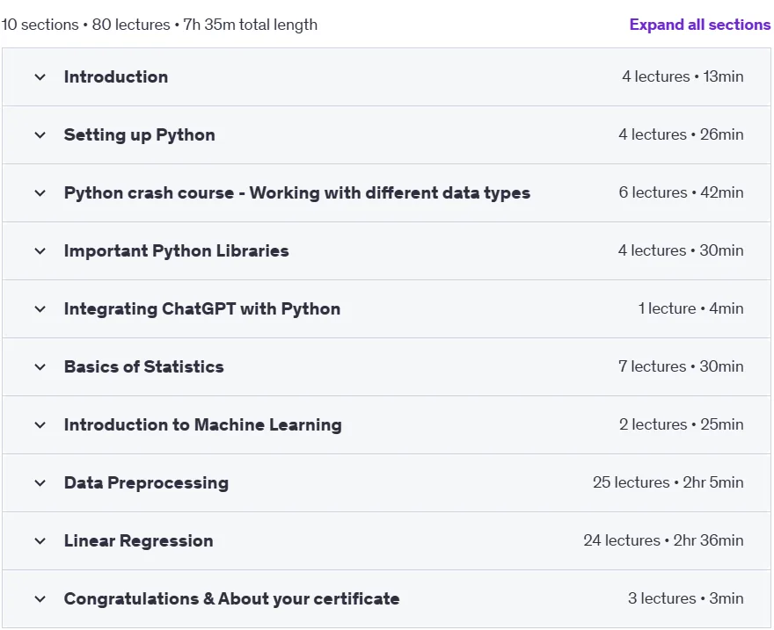The height and width of the screenshot is (630, 774).
Task: Open the Linear Regression section heading
Action: click(139, 540)
